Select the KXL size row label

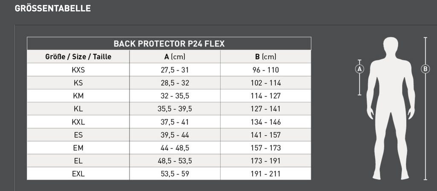tap(78, 122)
